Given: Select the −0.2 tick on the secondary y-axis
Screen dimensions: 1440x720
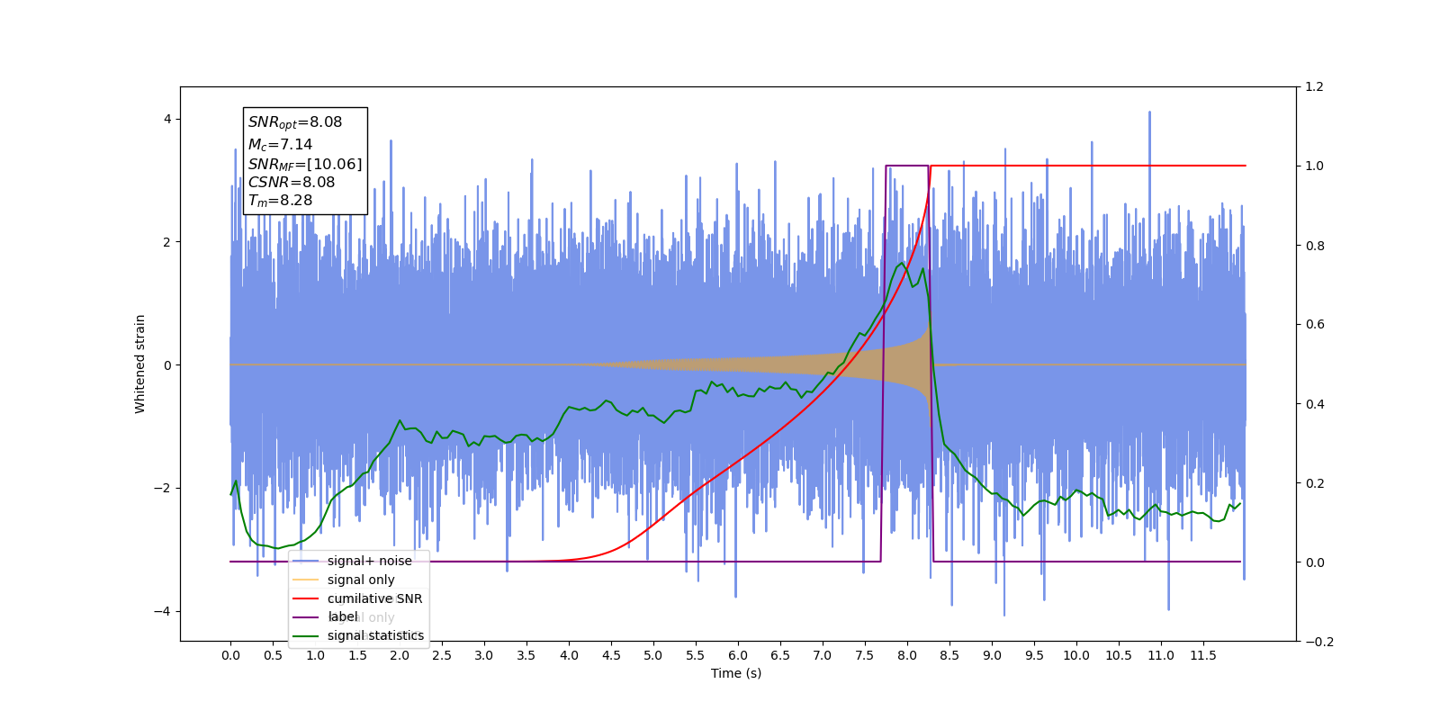Looking at the screenshot, I should [x=1318, y=642].
